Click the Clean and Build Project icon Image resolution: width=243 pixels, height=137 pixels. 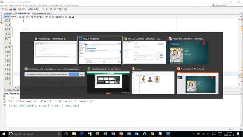(x=51, y=9)
